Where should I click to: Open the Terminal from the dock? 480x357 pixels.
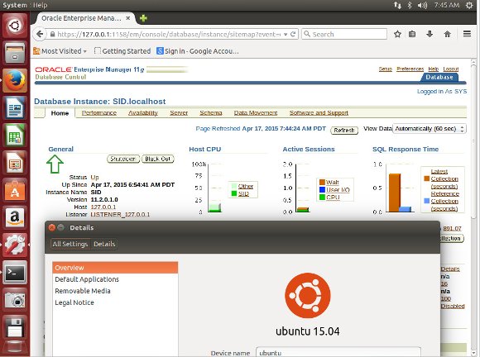point(15,273)
